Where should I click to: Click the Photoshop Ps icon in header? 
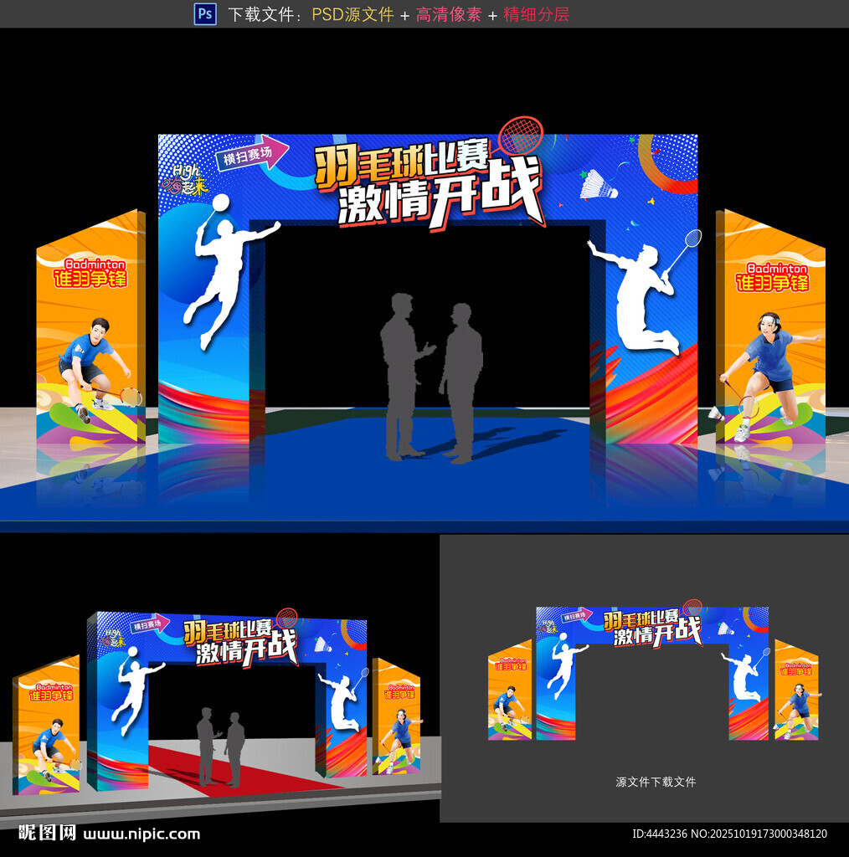click(205, 13)
